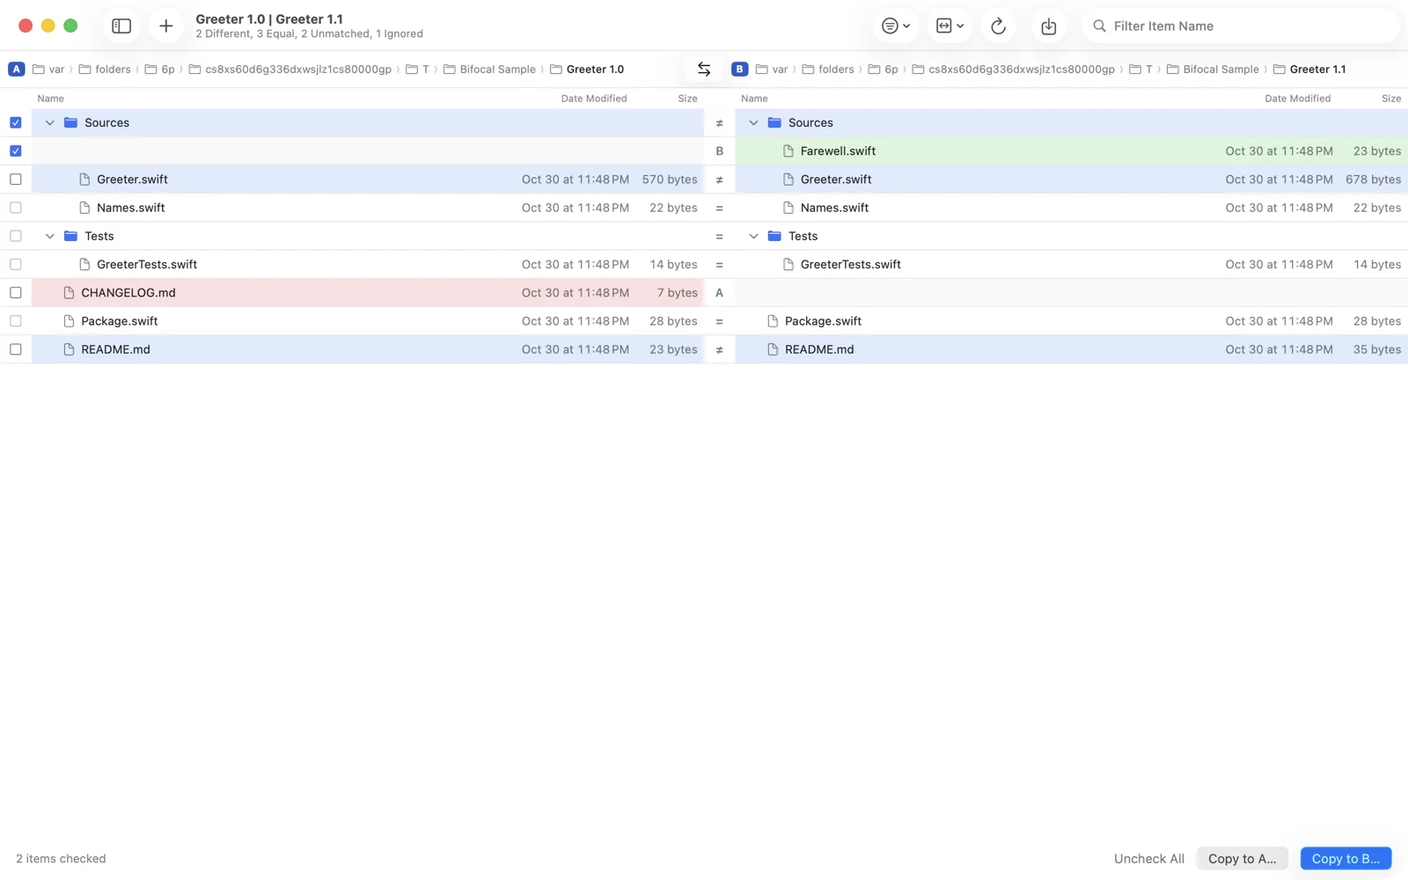Click the right Tests folder icon
This screenshot has height=880, width=1408.
[774, 236]
